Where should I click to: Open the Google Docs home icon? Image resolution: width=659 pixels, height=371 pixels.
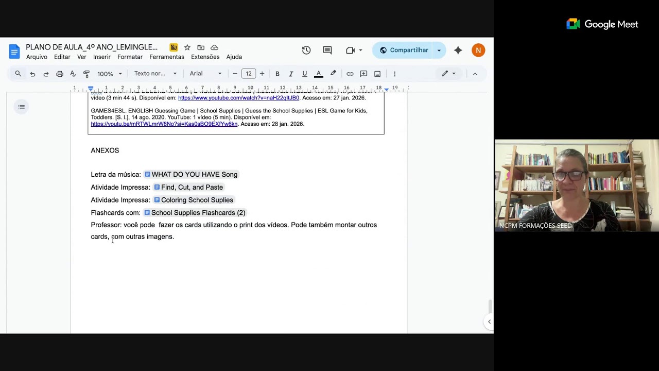[14, 52]
